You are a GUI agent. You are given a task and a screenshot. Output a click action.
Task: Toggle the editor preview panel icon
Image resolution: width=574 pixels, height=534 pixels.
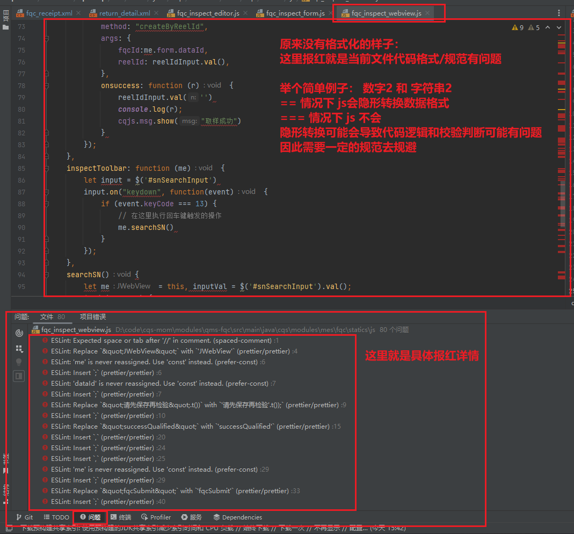[19, 376]
